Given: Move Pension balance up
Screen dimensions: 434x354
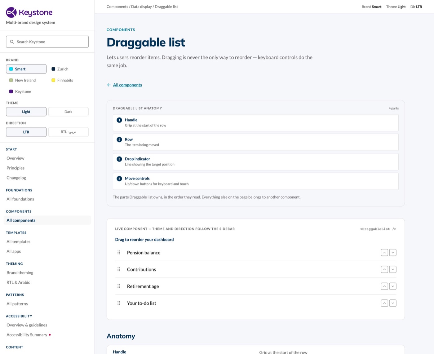Looking at the screenshot, I should point(384,253).
